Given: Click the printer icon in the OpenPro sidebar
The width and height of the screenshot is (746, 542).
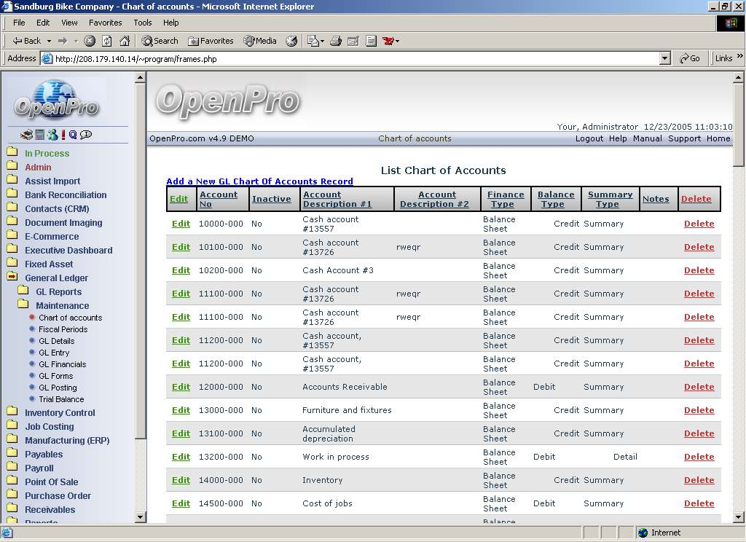Looking at the screenshot, I should click(25, 135).
